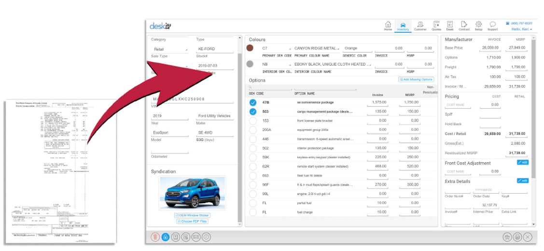Select option 693 fleet fuel fill delete
Image resolution: width=544 pixels, height=251 pixels.
253,176
